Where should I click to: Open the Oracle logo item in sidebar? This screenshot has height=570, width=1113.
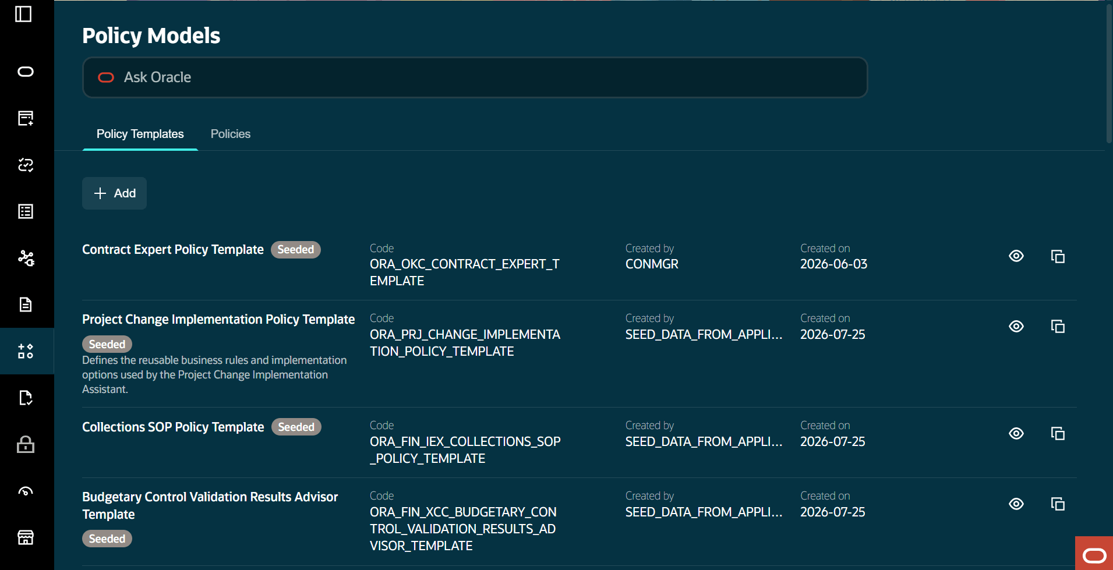pos(26,72)
